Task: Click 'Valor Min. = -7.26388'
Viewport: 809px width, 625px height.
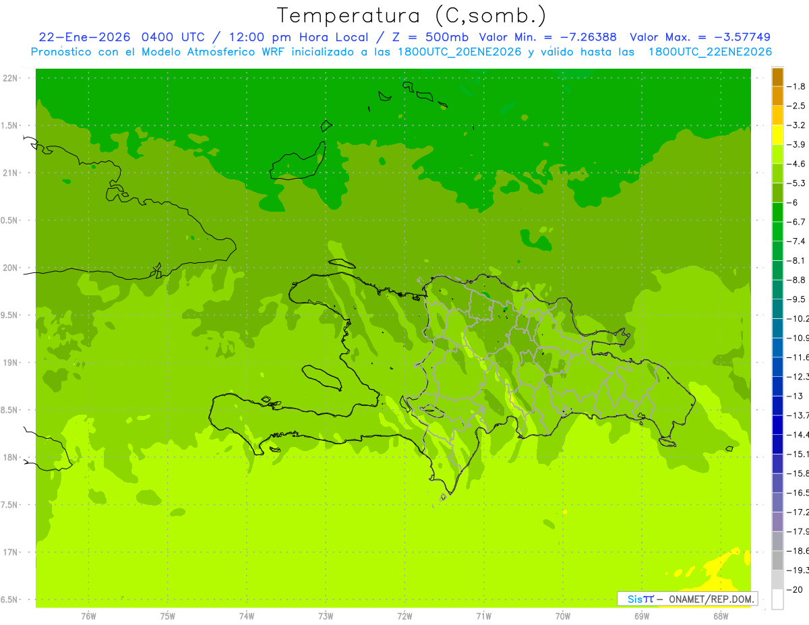Action: (x=547, y=37)
